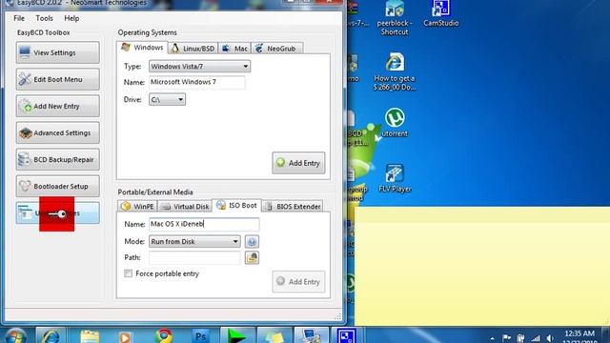This screenshot has height=343, width=610.
Task: Open the Help menu
Action: point(71,18)
